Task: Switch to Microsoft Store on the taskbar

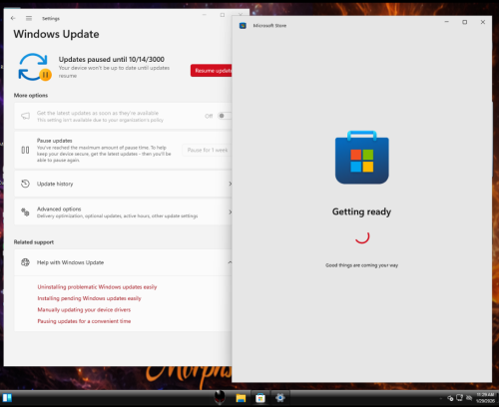Action: coord(260,398)
